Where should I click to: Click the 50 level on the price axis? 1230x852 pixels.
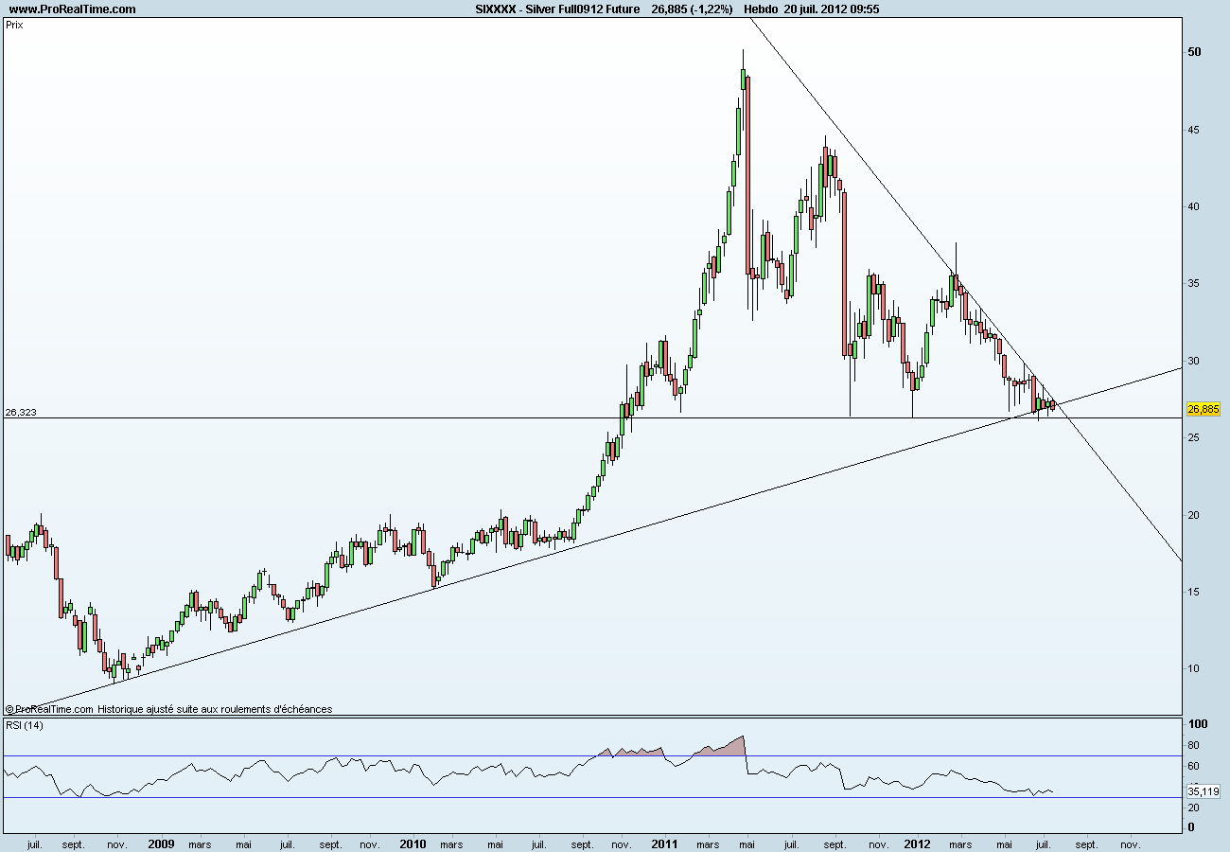pyautogui.click(x=1193, y=52)
